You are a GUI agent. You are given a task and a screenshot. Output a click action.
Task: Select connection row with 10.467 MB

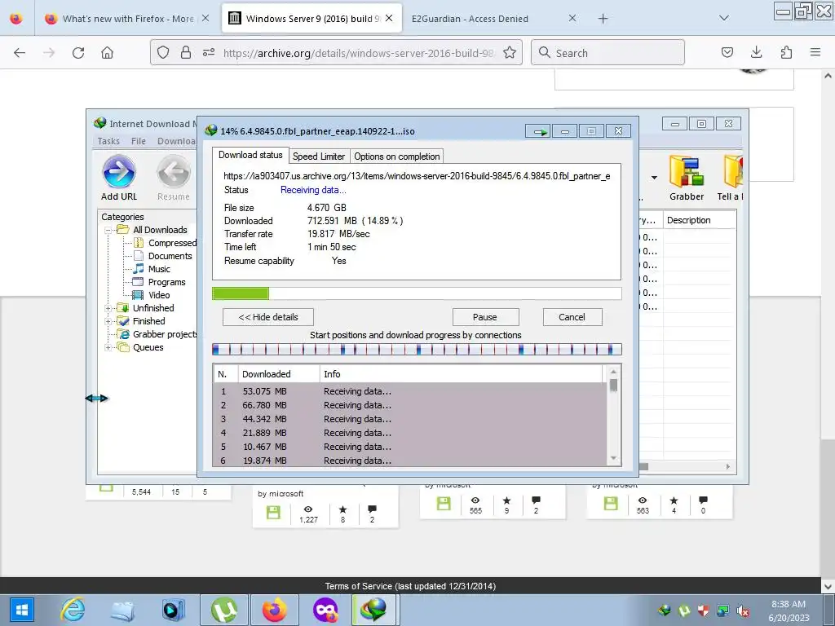[409, 447]
